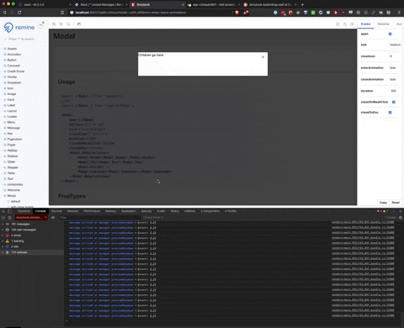
Task: Toggle console sidebar panel icon
Action: pyautogui.click(x=3, y=218)
